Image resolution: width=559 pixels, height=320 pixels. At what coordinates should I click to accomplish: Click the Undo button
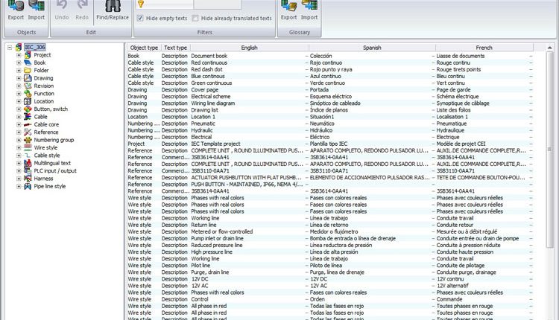point(62,10)
